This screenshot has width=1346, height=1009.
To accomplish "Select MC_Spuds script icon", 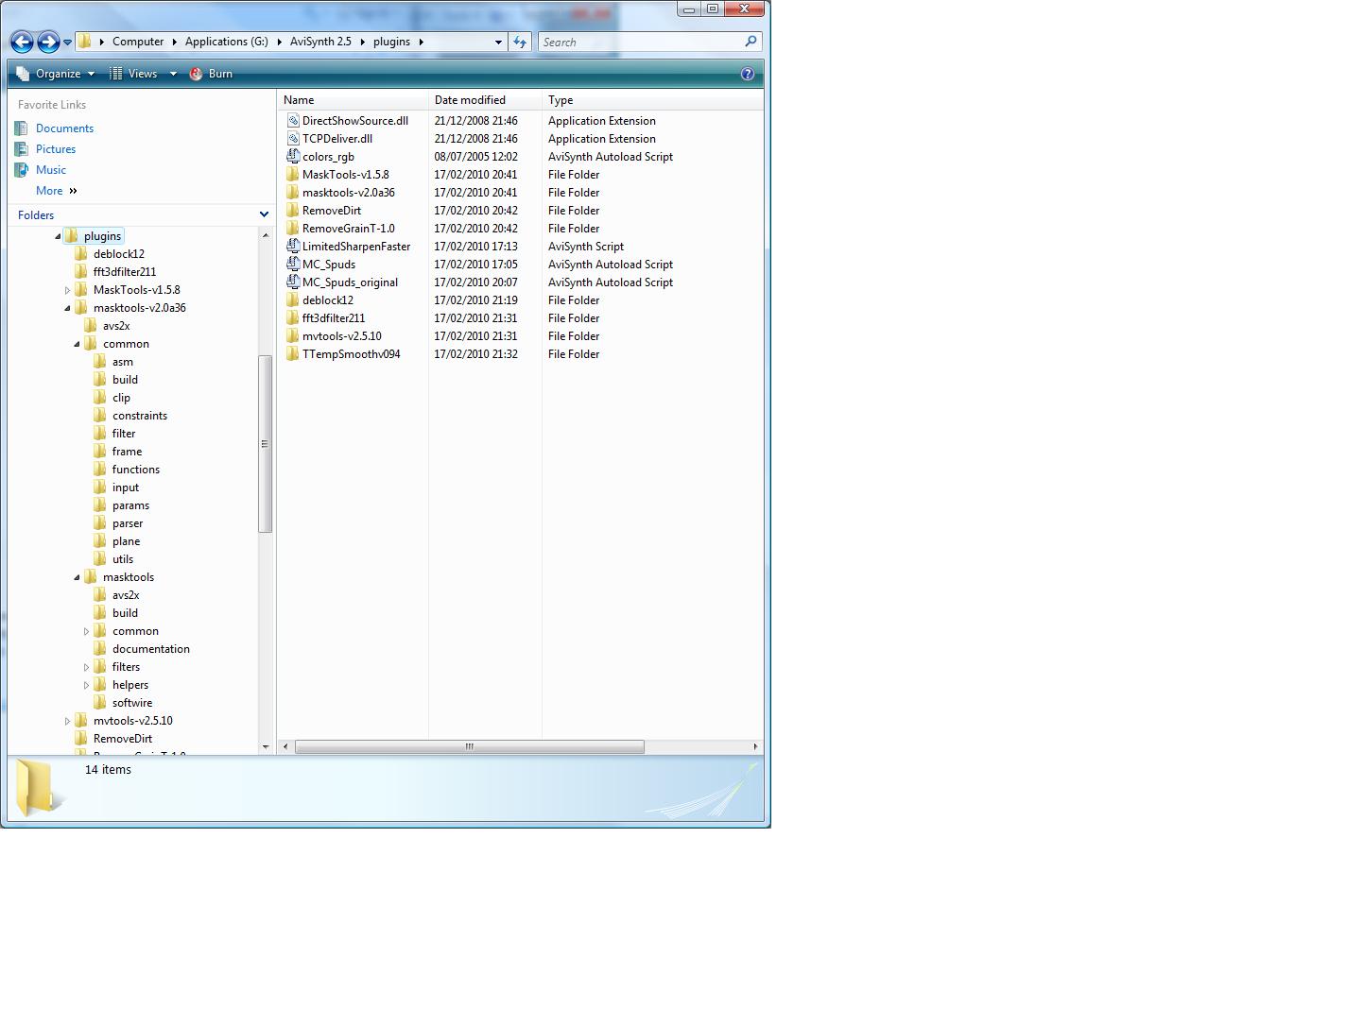I will coord(293,265).
